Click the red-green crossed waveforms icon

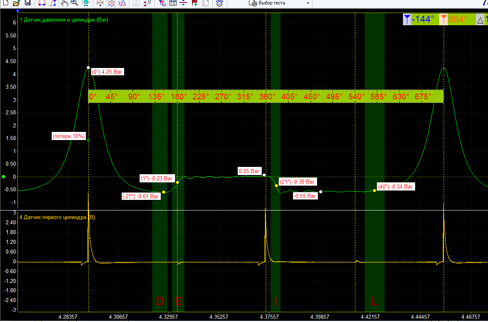[100, 3]
